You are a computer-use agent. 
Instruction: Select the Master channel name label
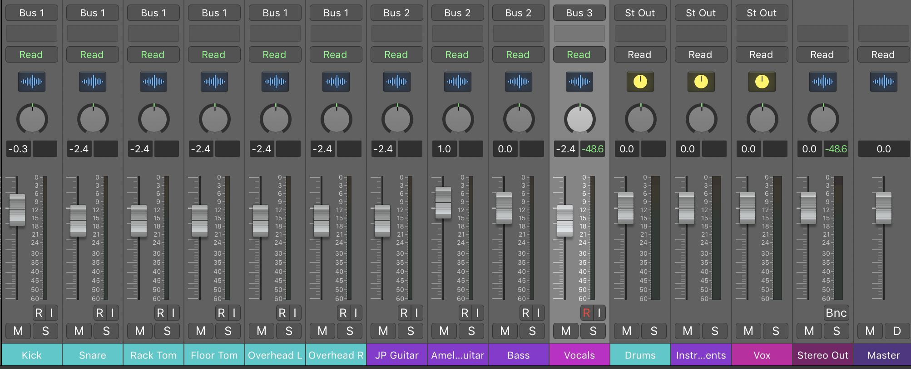pyautogui.click(x=884, y=355)
